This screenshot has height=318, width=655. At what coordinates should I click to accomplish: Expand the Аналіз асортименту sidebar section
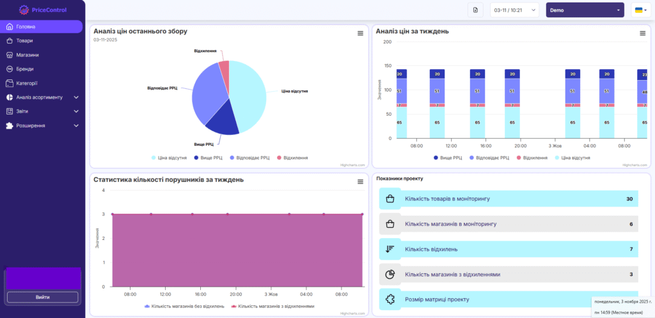(43, 97)
